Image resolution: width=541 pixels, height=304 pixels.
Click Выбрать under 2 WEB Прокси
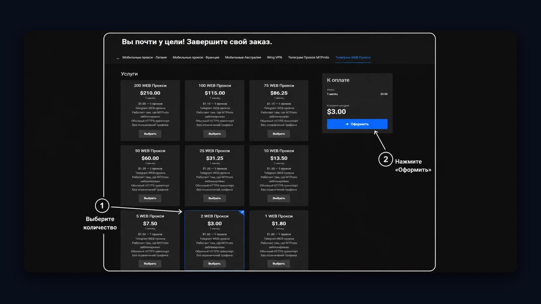(214, 263)
